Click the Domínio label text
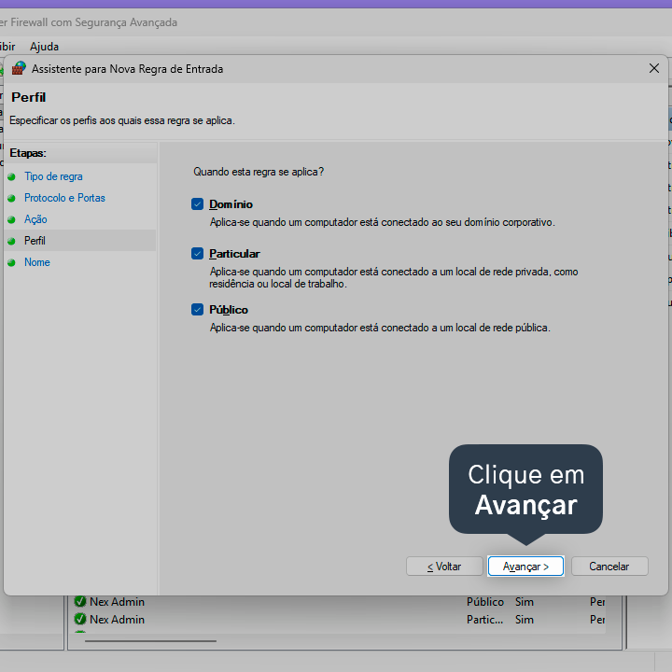The image size is (672, 672). [231, 204]
